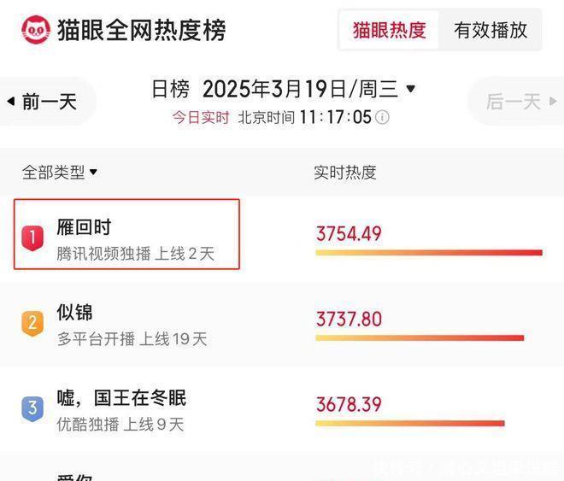The width and height of the screenshot is (564, 481).
Task: Switch to the 有效播放 tab
Action: pyautogui.click(x=491, y=30)
